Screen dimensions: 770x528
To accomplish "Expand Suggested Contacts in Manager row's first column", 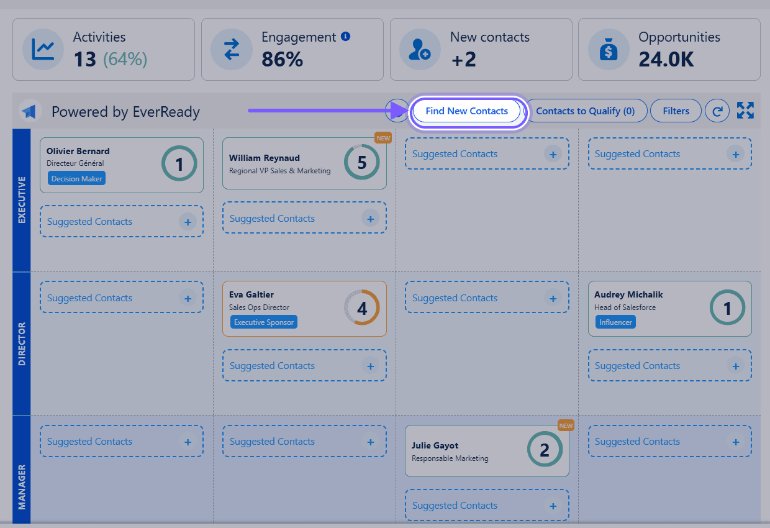I will (122, 442).
